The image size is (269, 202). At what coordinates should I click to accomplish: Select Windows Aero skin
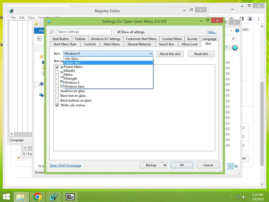[108, 87]
